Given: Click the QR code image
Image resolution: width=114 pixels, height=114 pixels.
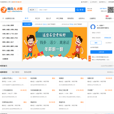Looking at the screenshot, I should point(111,10).
